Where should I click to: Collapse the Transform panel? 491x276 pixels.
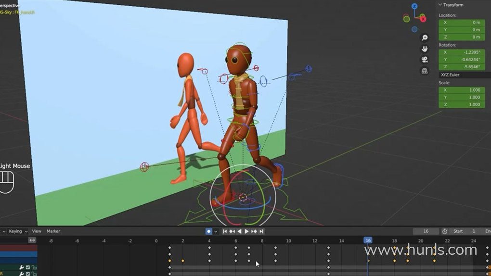tap(440, 5)
